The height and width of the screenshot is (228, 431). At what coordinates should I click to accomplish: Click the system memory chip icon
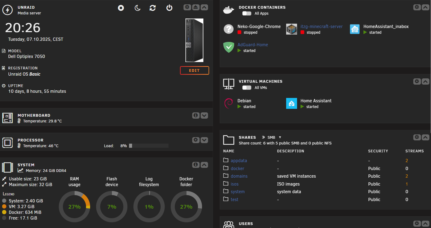point(7,167)
